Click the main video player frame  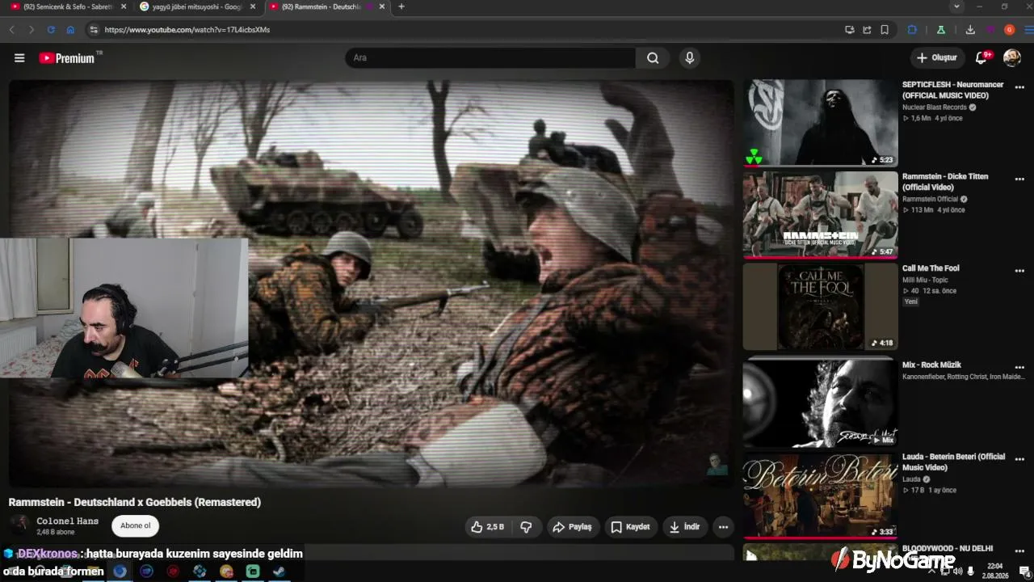(372, 283)
